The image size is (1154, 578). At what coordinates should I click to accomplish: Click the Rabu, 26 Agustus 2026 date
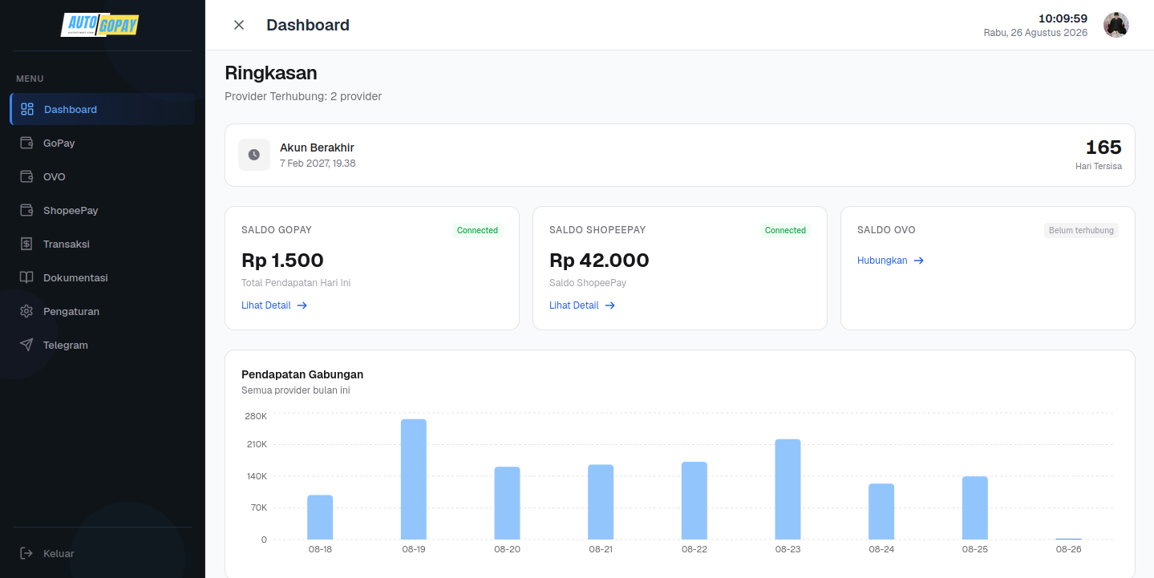click(1035, 33)
